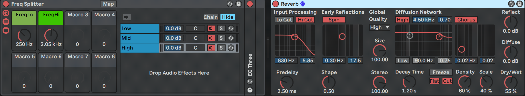Click Mid chain hot-swap icon
525x96 pixels.
point(231,38)
